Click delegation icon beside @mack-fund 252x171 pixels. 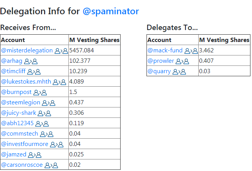[x=191, y=50]
